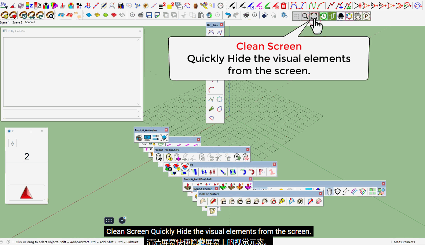The image size is (425, 245).
Task: Expand the ghost dropdown in FredoGhost toolbar
Action: [x=159, y=158]
